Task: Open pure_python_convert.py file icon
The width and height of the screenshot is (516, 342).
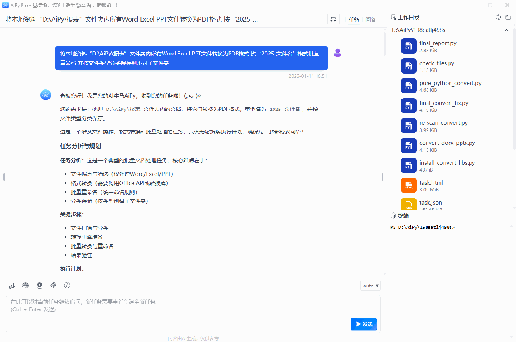Action: (409, 86)
